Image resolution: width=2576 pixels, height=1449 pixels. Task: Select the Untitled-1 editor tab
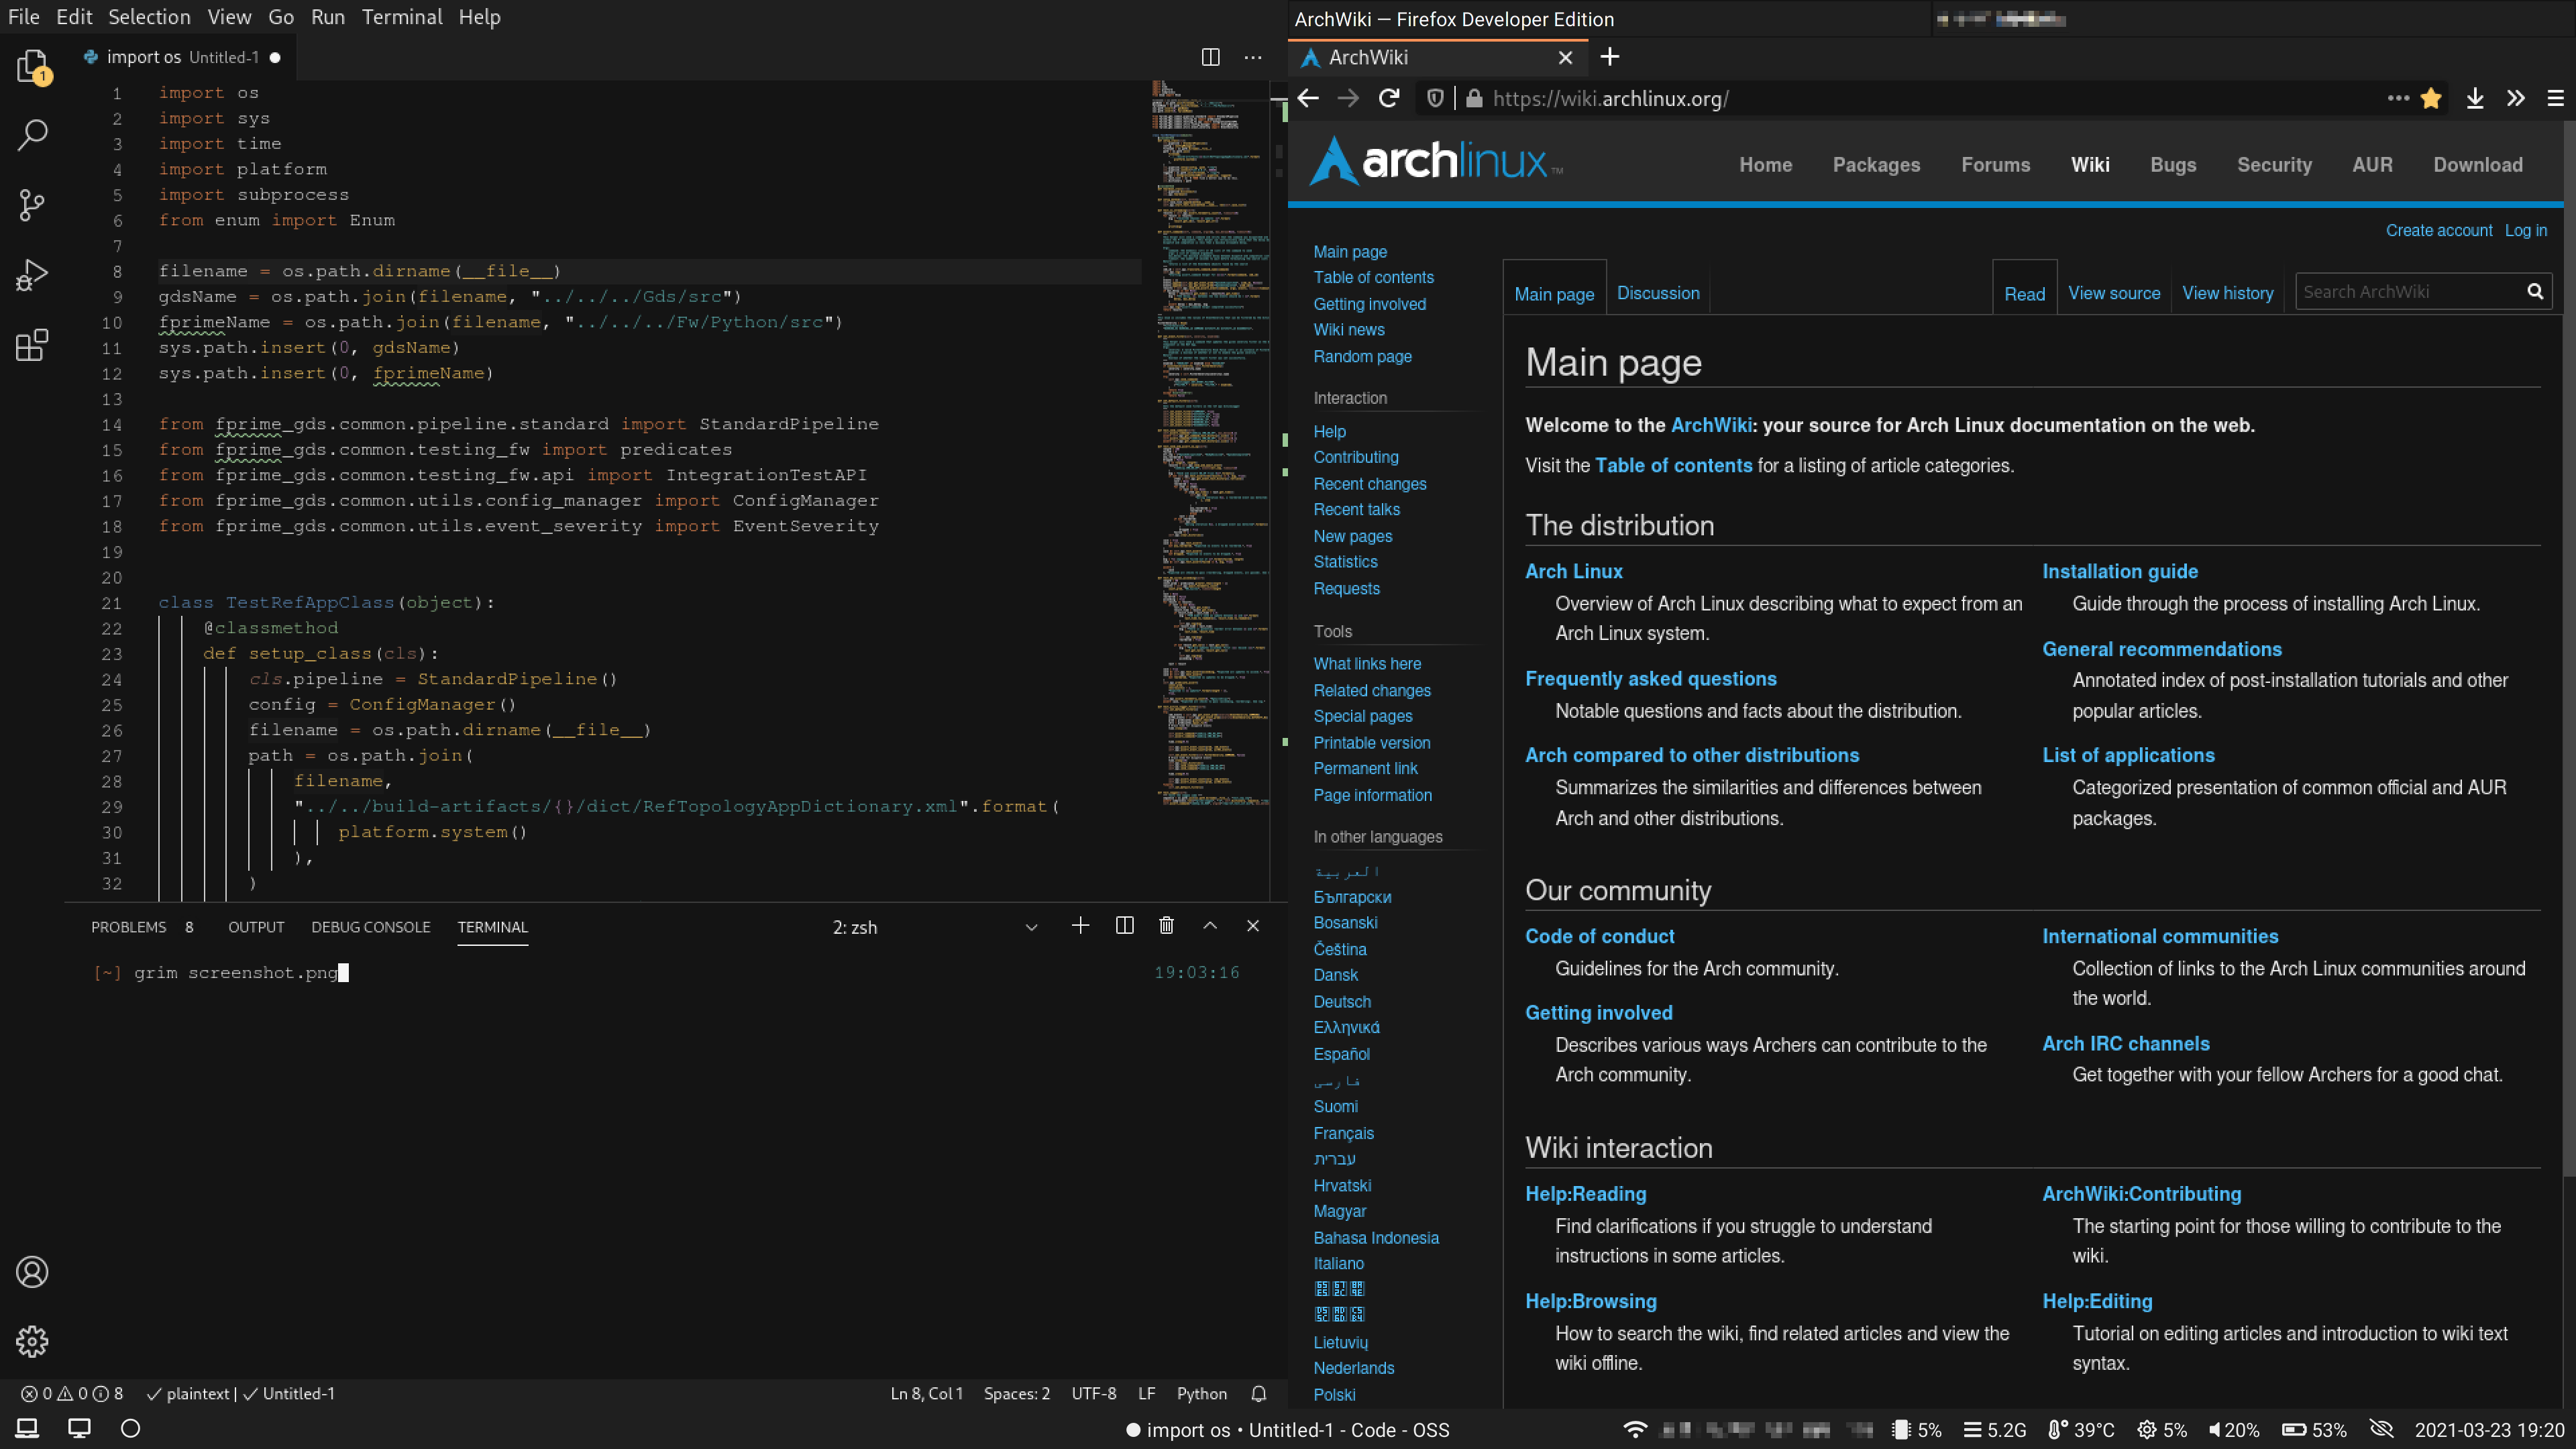(x=182, y=57)
